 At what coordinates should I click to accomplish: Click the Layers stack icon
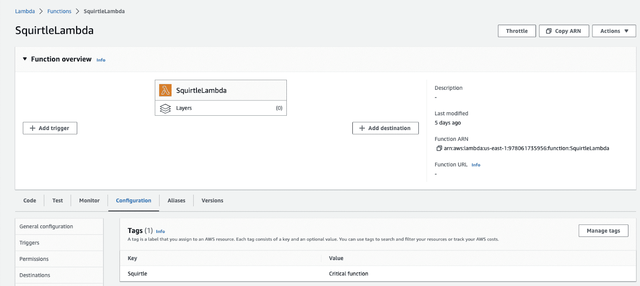[165, 108]
